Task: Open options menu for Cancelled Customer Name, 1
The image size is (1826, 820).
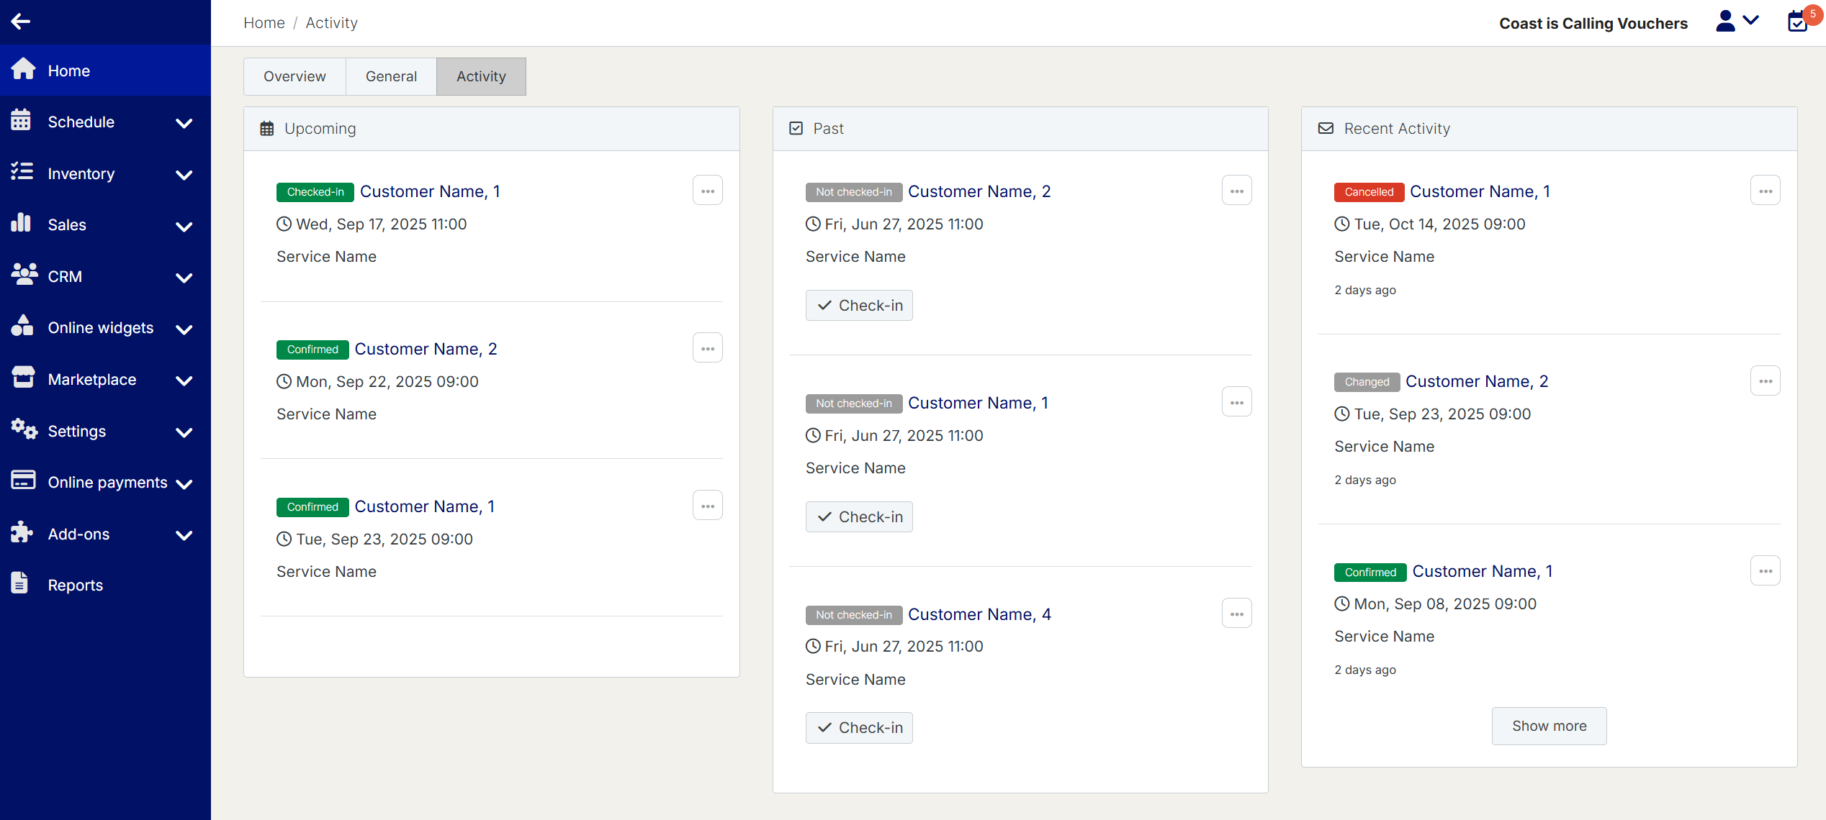Action: (1765, 191)
